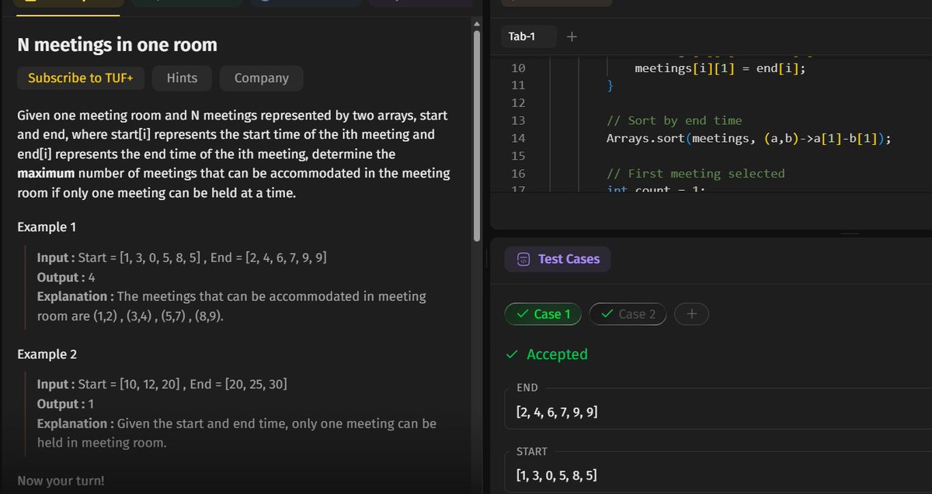Click the panel divider handle above Test Cases
This screenshot has height=494, width=932.
pyautogui.click(x=850, y=233)
